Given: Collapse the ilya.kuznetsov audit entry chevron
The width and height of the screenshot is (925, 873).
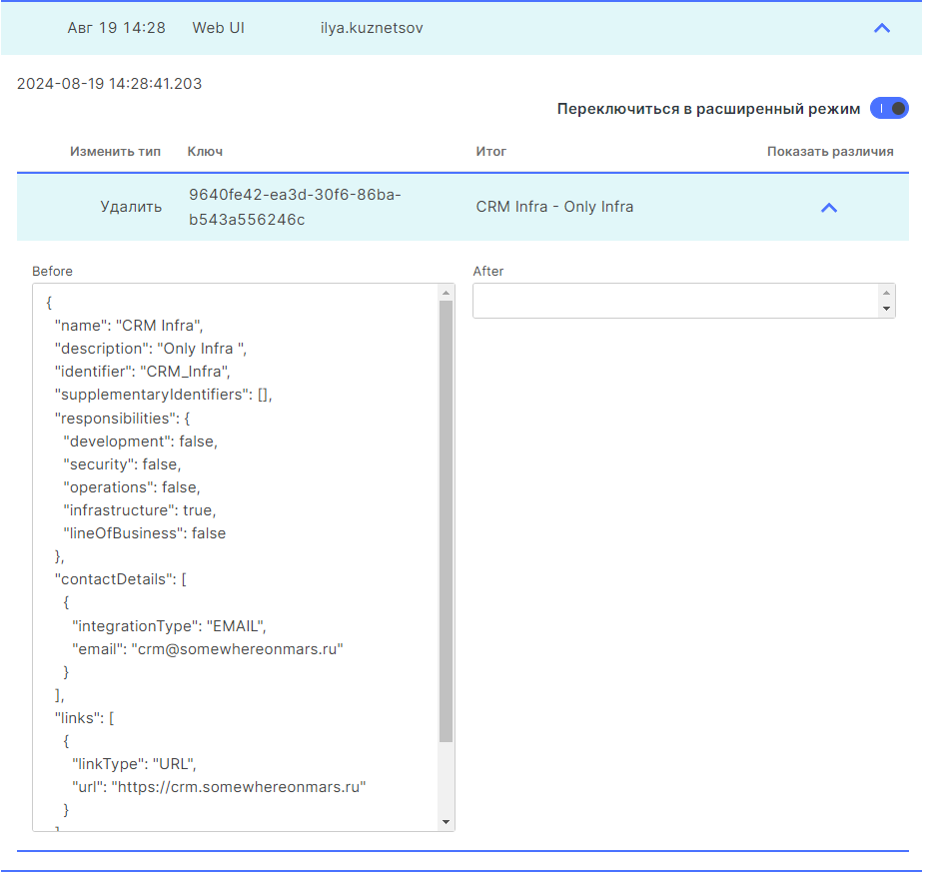Looking at the screenshot, I should tap(881, 29).
